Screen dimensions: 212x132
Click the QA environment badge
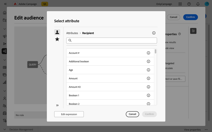click(x=45, y=4)
